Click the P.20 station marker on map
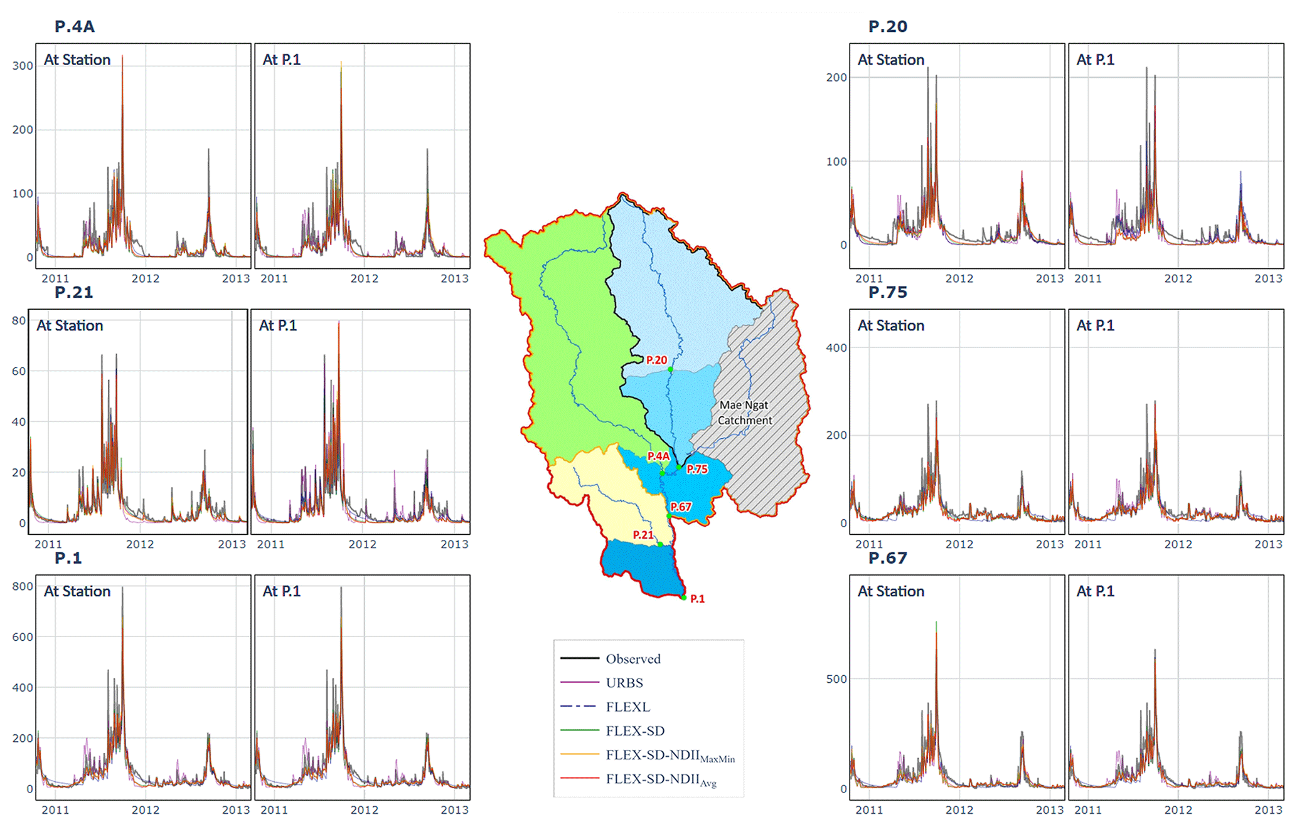The image size is (1297, 827). pos(670,369)
